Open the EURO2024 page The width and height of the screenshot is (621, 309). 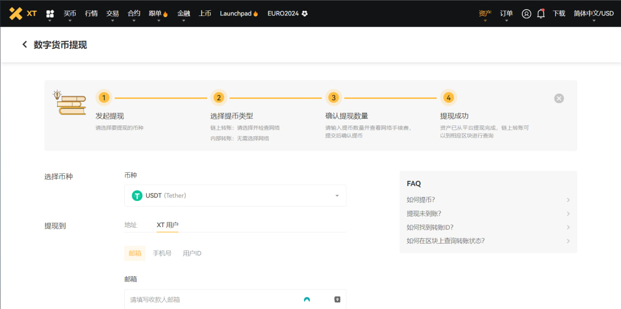coord(288,14)
